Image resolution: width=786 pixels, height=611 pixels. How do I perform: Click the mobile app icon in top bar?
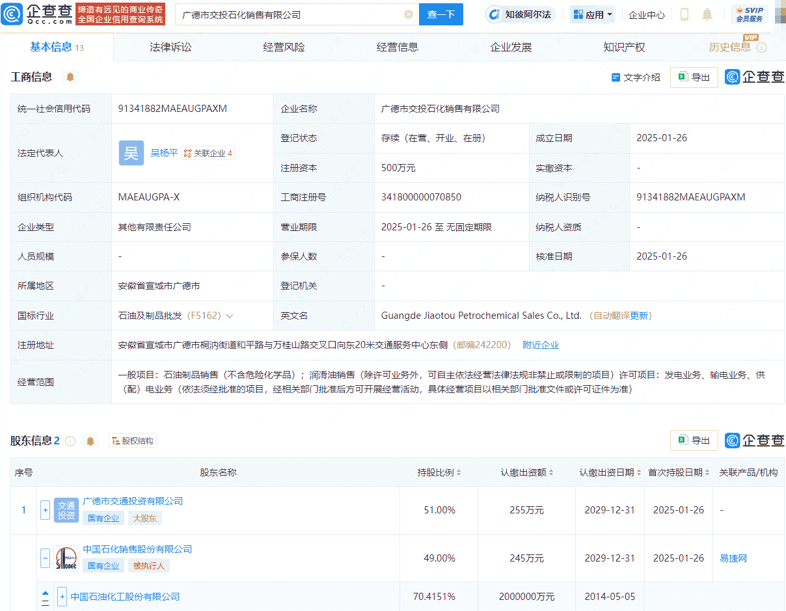tap(684, 14)
